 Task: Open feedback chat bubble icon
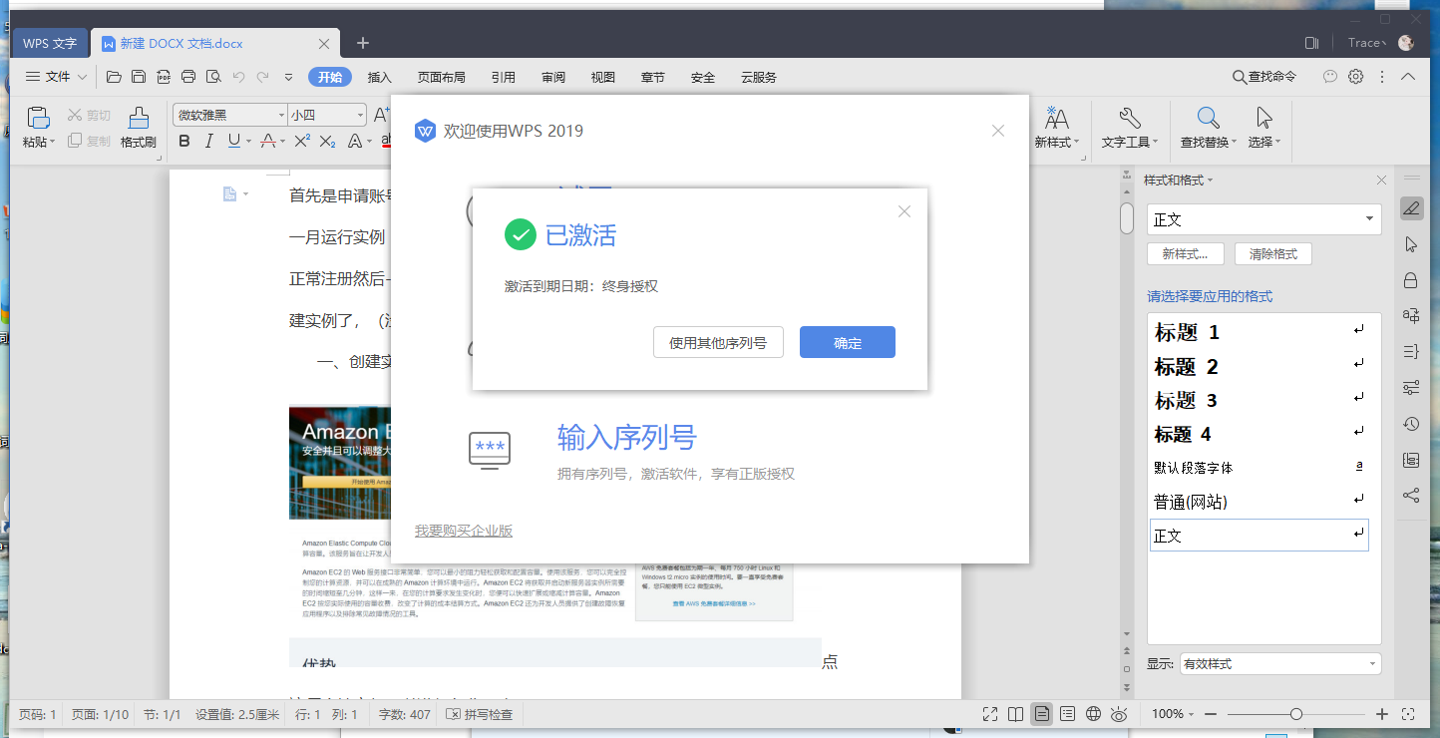1329,77
